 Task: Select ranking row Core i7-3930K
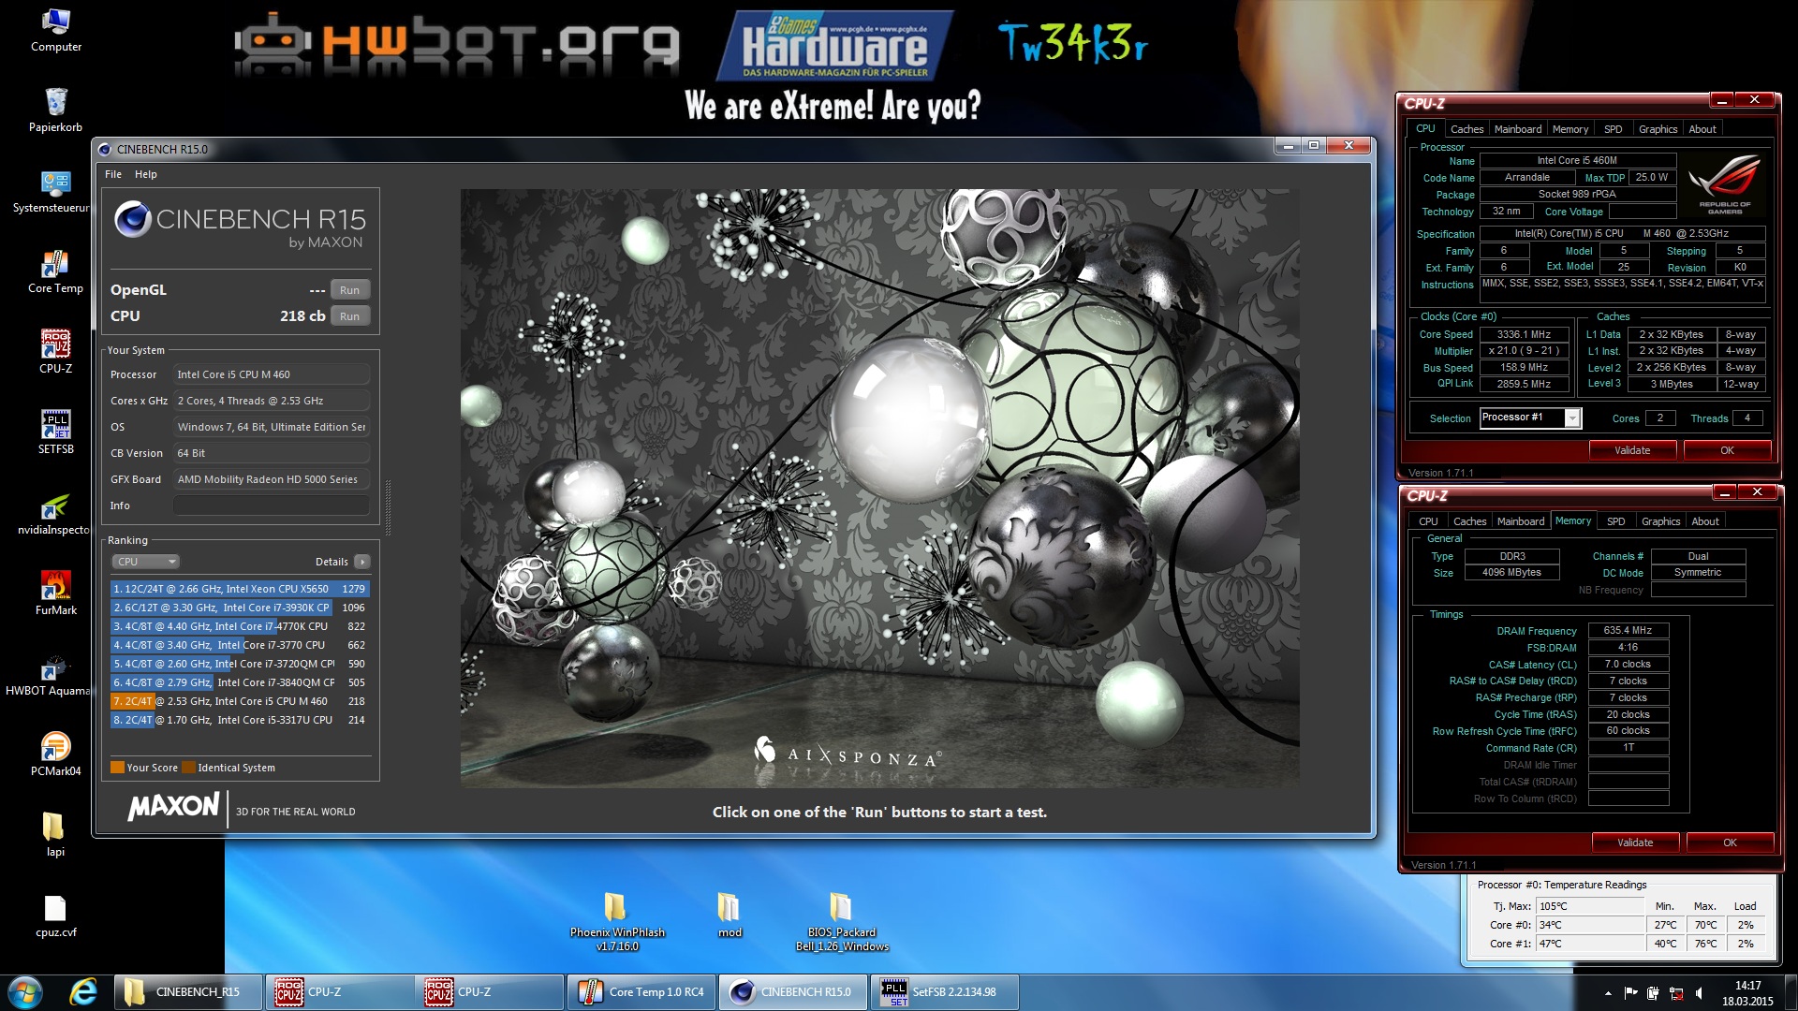tap(239, 608)
